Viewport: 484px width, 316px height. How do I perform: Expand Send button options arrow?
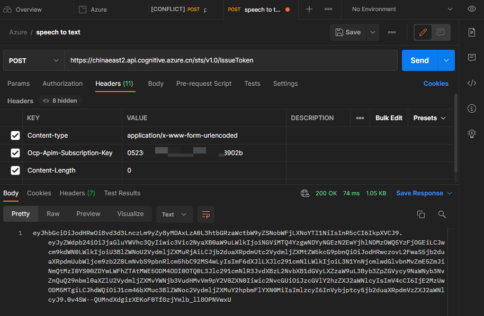pos(446,60)
